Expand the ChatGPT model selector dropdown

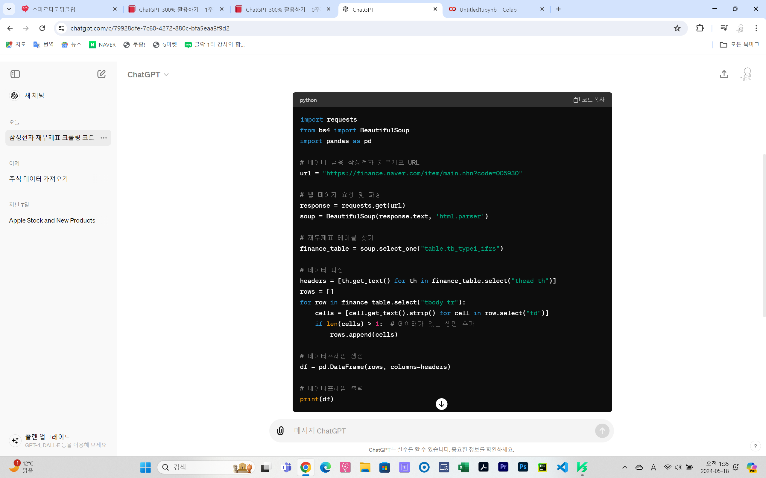148,75
